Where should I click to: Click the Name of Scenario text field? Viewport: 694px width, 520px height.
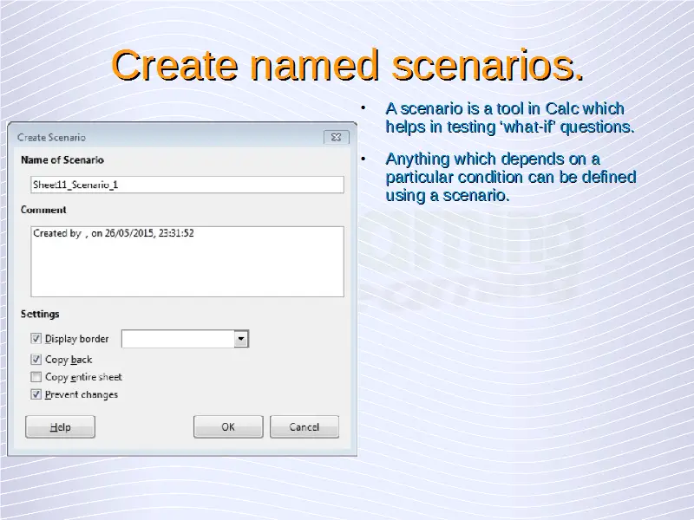pyautogui.click(x=187, y=185)
